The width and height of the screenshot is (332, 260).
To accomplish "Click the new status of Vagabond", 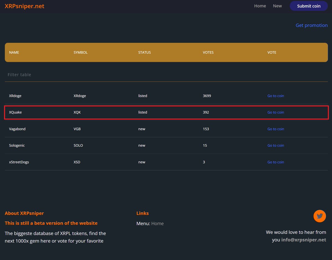I will pyautogui.click(x=142, y=129).
